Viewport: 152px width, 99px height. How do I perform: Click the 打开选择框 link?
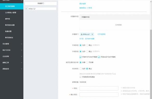tap(101, 34)
